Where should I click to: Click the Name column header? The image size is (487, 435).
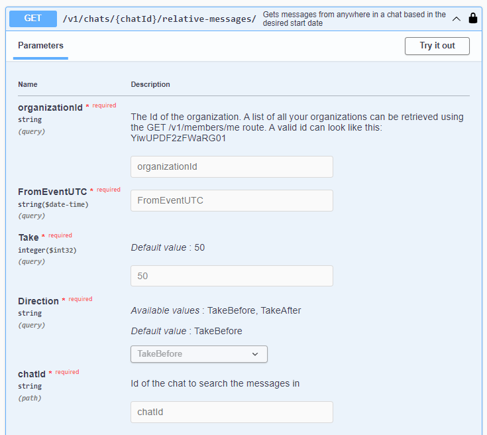coord(28,84)
